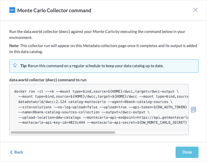Click the lightbulb tip icon

point(15,65)
